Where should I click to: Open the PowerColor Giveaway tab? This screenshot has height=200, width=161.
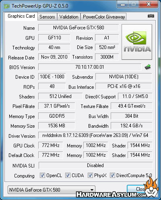point(104,17)
